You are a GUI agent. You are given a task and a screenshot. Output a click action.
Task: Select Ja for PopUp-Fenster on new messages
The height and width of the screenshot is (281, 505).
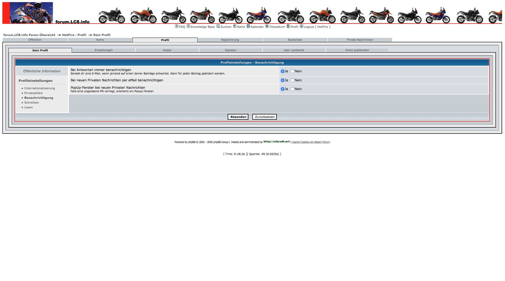[282, 89]
